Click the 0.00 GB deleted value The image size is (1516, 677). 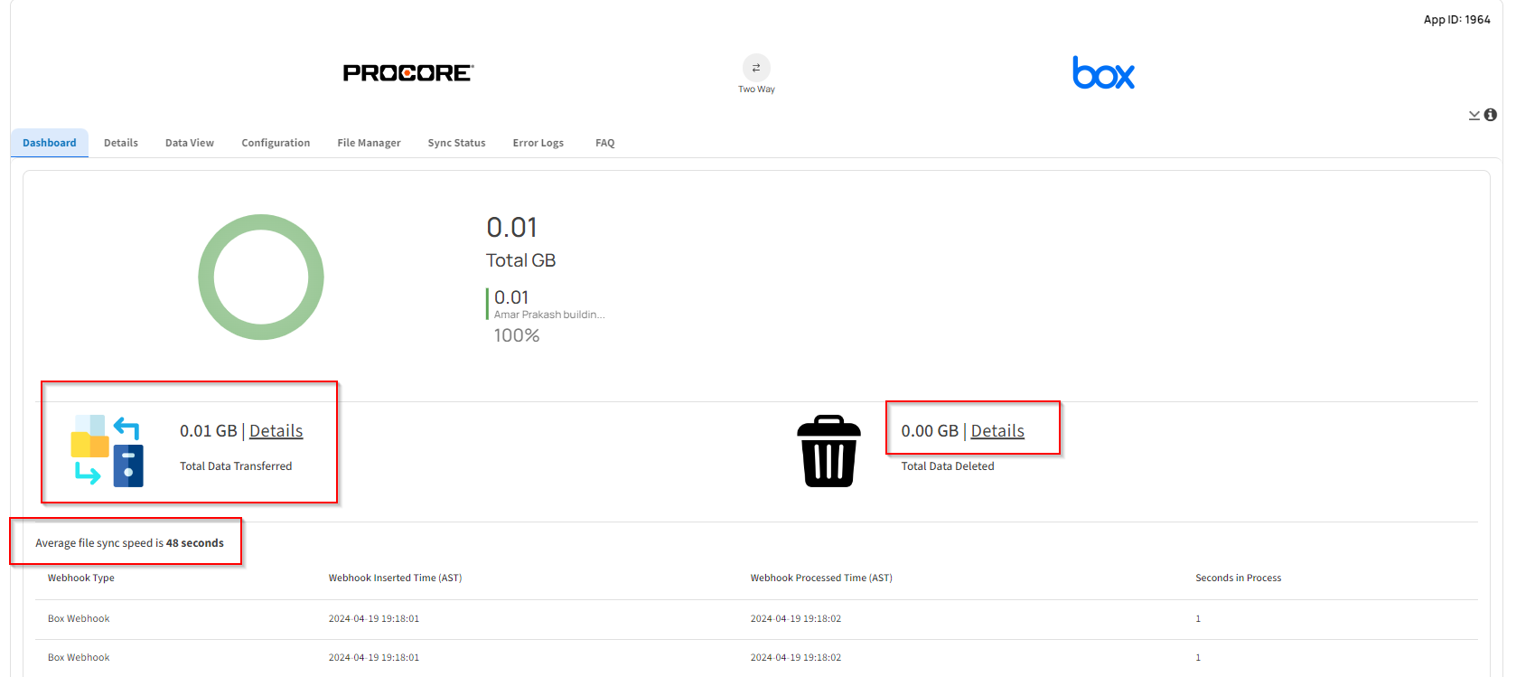point(930,431)
